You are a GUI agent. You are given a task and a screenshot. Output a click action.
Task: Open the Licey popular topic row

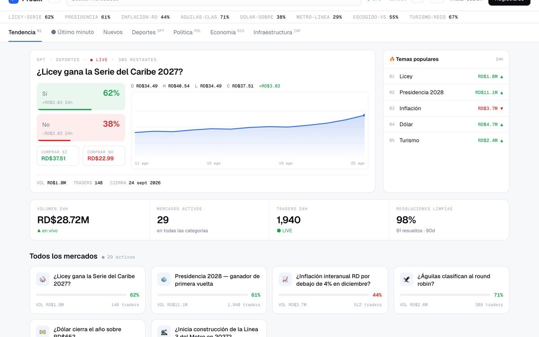coord(446,77)
